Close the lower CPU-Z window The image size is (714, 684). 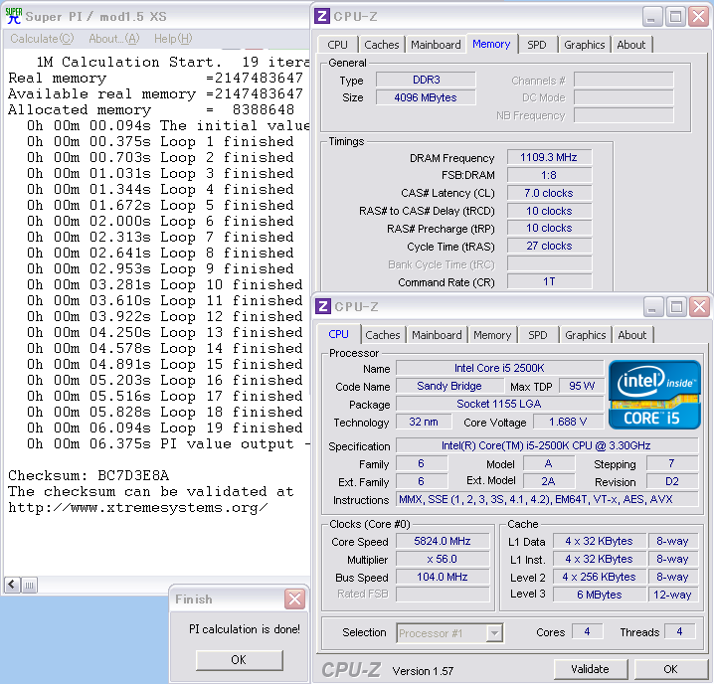pos(700,307)
